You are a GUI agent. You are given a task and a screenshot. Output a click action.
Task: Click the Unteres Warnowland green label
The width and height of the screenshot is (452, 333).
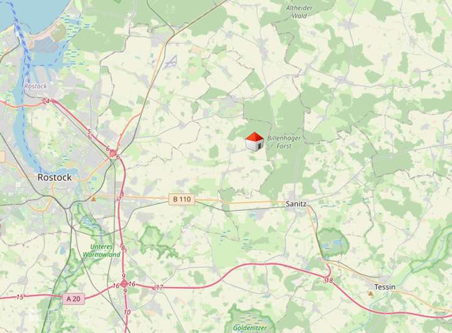(102, 251)
